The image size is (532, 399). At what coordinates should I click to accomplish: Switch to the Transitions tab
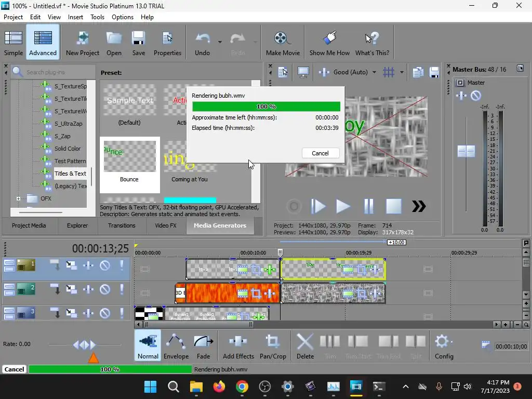(122, 225)
